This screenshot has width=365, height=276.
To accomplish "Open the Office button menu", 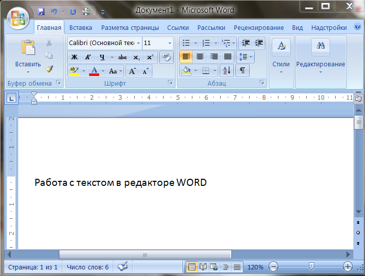I will point(18,18).
